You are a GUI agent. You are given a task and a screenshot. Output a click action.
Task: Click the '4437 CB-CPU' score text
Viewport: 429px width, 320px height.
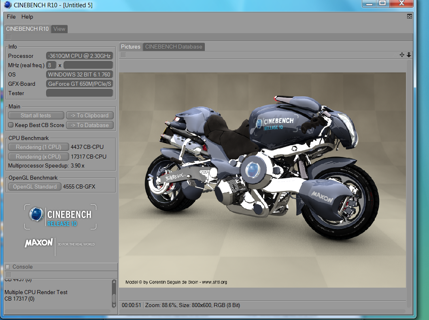tap(87, 147)
